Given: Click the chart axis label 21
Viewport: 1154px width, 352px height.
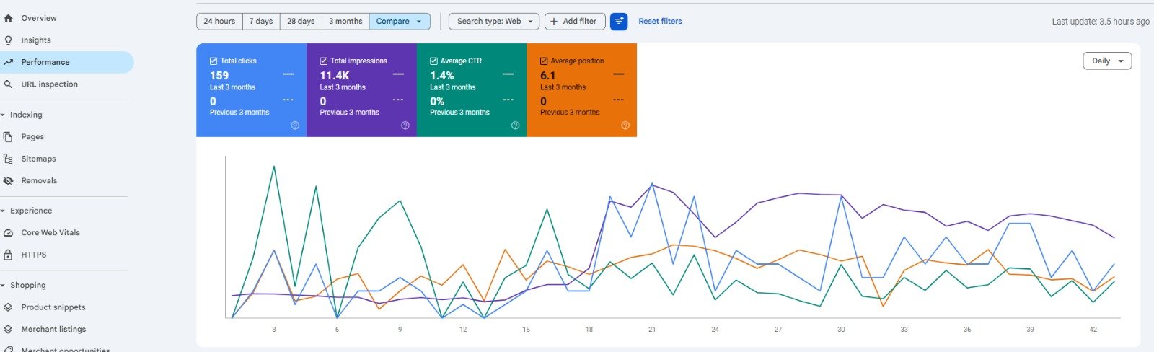Looking at the screenshot, I should click(652, 330).
